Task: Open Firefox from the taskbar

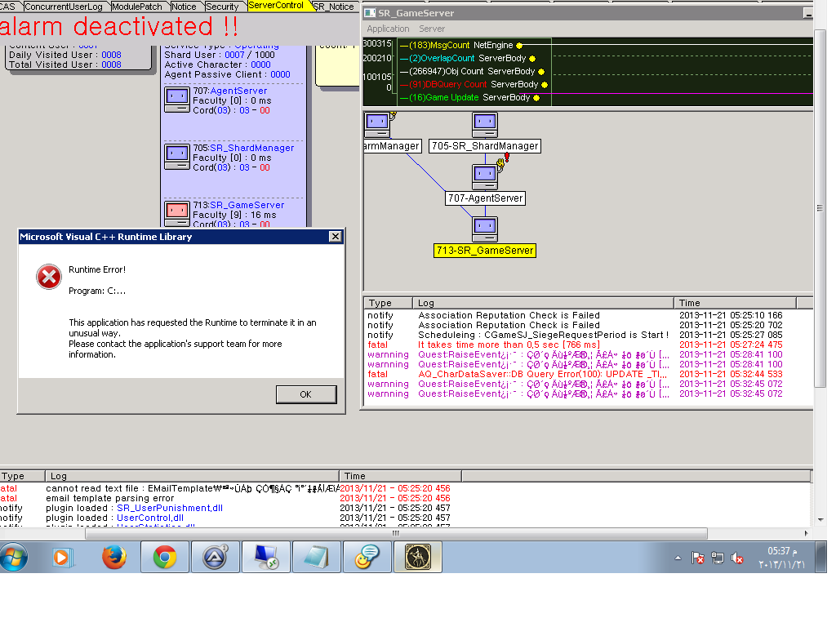Action: pos(114,557)
